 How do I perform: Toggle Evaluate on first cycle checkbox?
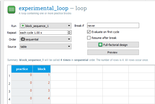tap(89, 32)
